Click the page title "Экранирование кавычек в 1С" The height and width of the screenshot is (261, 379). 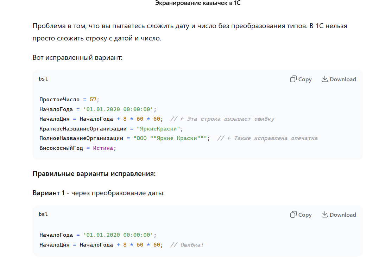(x=189, y=3)
